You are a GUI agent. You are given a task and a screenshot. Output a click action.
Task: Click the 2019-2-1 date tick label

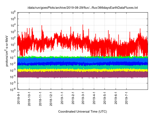(73, 98)
